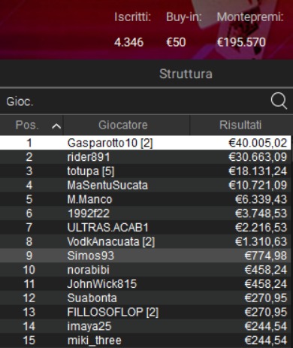Click the search magnifier icon
The width and height of the screenshot is (293, 348).
(x=279, y=101)
